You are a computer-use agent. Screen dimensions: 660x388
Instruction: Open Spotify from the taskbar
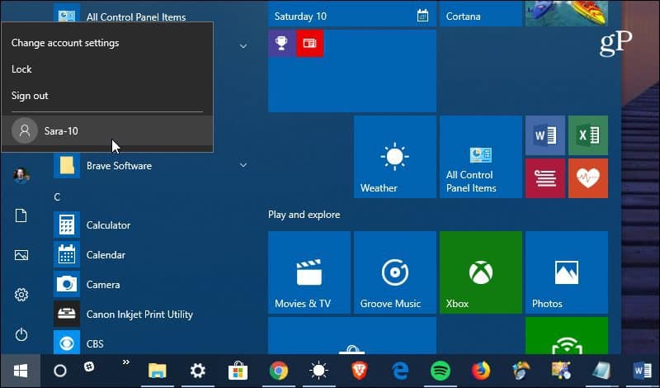tap(440, 371)
